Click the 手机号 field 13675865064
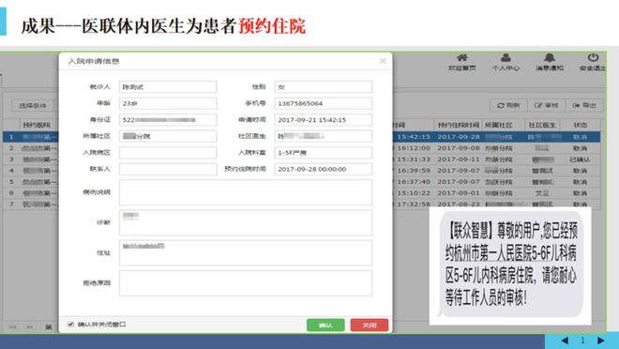The height and width of the screenshot is (349, 619). (324, 103)
